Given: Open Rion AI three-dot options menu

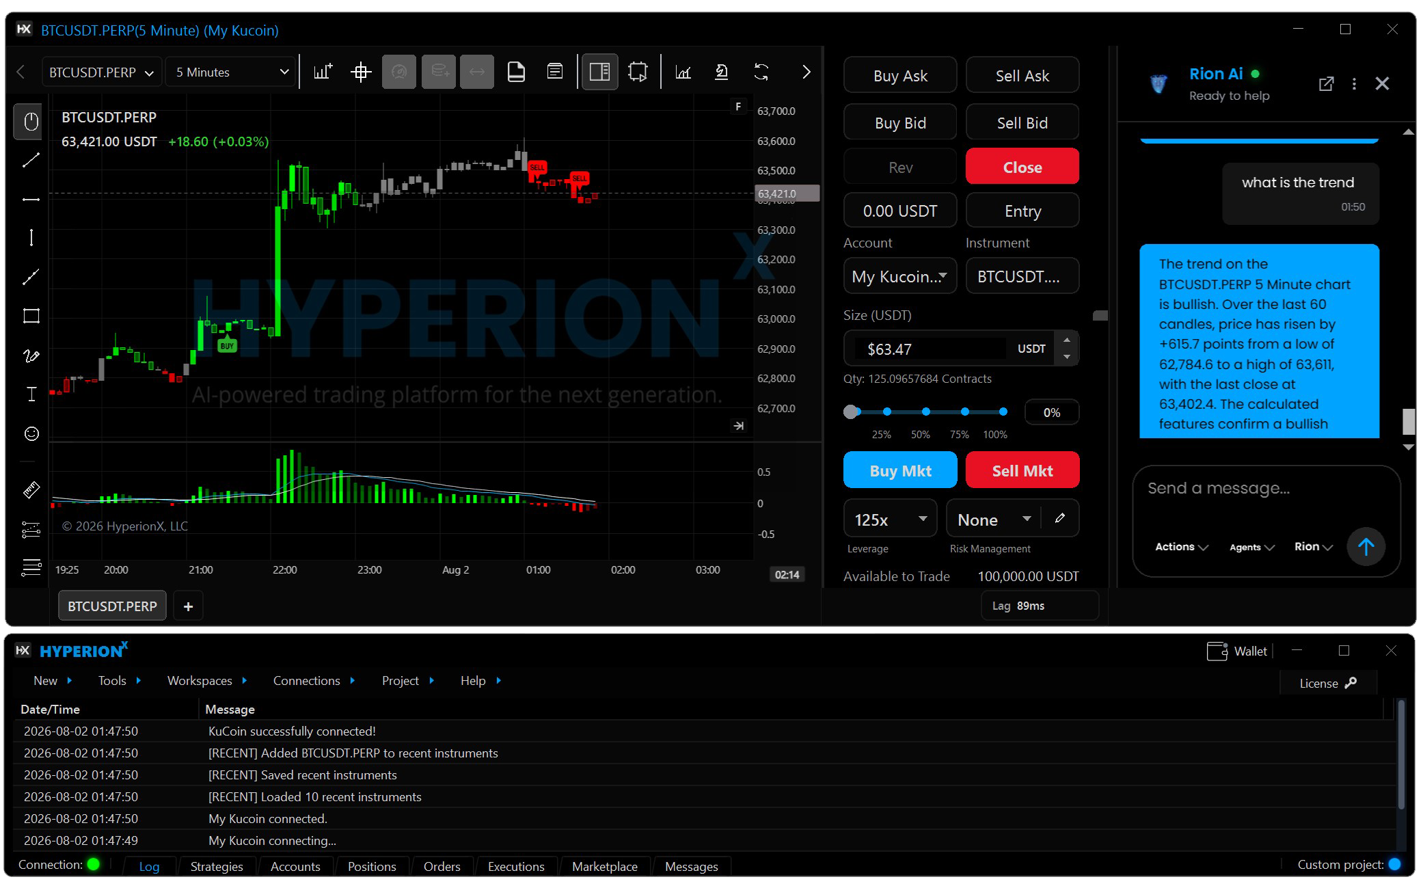Looking at the screenshot, I should [x=1354, y=83].
